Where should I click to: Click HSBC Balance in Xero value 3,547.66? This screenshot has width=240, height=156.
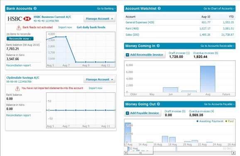coord(12,59)
